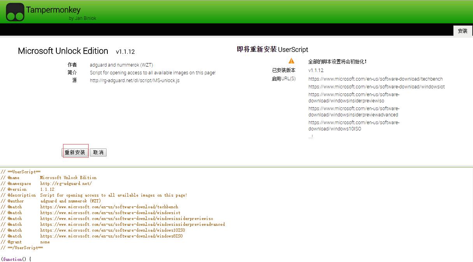Click the ==/UserScript== closing comment line
The height and width of the screenshot is (262, 473).
[22, 248]
